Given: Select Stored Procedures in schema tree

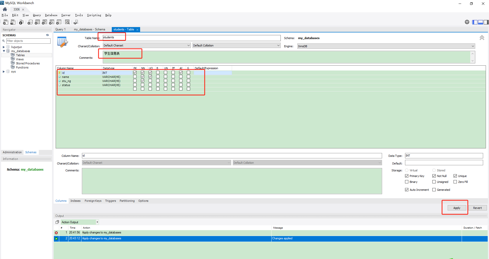Looking at the screenshot, I should (28, 63).
